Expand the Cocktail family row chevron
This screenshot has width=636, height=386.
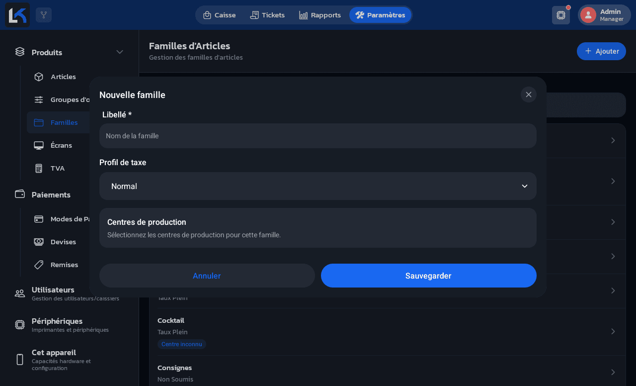613,331
